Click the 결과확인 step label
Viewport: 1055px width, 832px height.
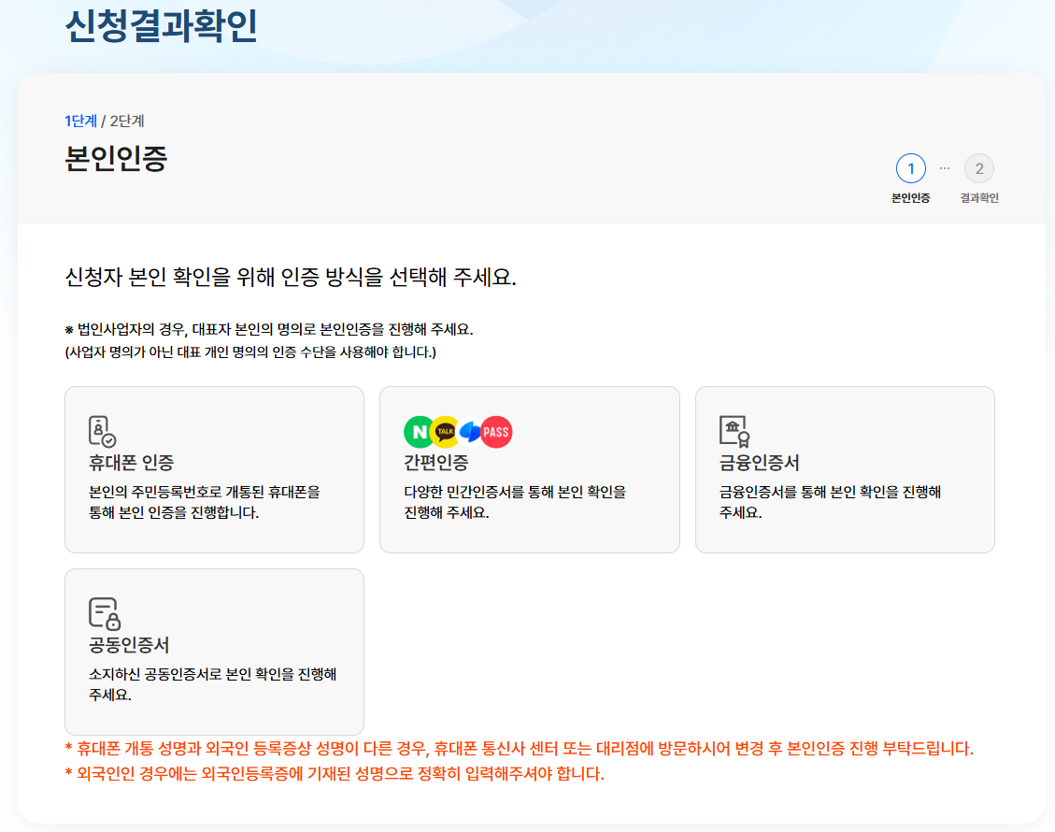(x=979, y=198)
